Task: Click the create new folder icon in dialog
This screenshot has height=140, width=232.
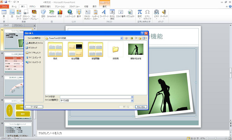Action: click(x=140, y=38)
